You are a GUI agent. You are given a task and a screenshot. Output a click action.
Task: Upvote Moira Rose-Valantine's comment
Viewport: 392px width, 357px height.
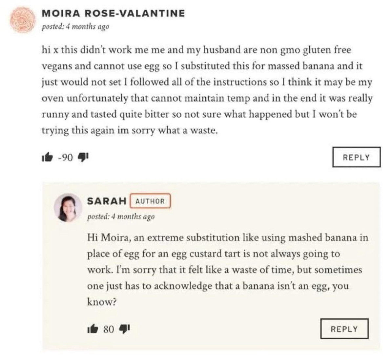click(47, 157)
